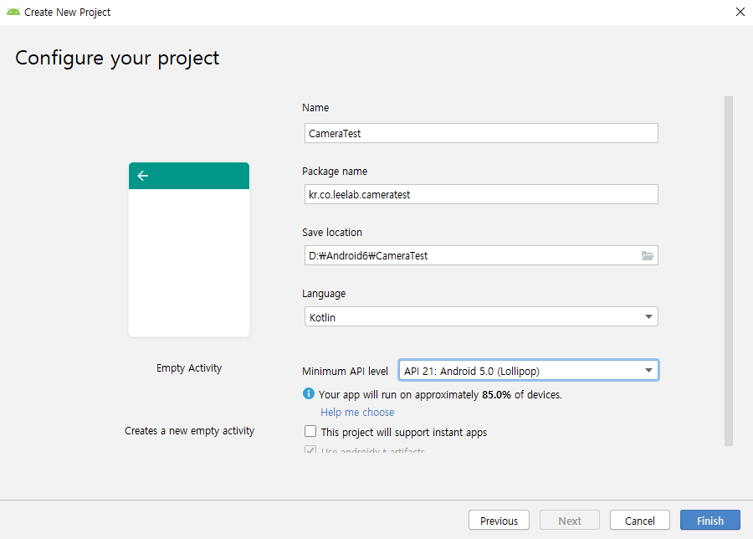Click the Empty Activity template thumbnail
753x539 pixels.
[x=189, y=249]
